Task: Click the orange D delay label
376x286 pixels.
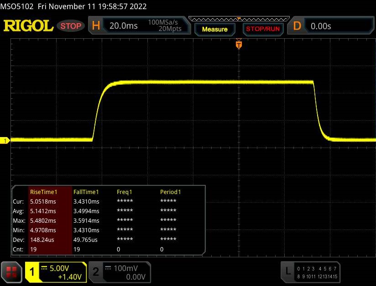Action: (x=297, y=26)
